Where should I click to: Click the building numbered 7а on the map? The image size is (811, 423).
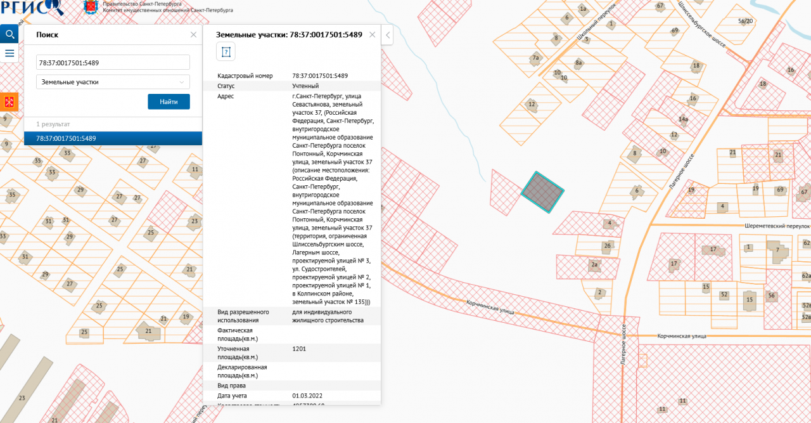point(535,59)
